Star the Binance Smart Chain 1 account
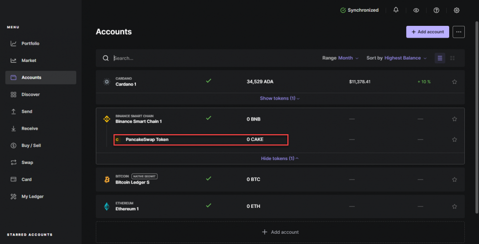 (x=455, y=119)
